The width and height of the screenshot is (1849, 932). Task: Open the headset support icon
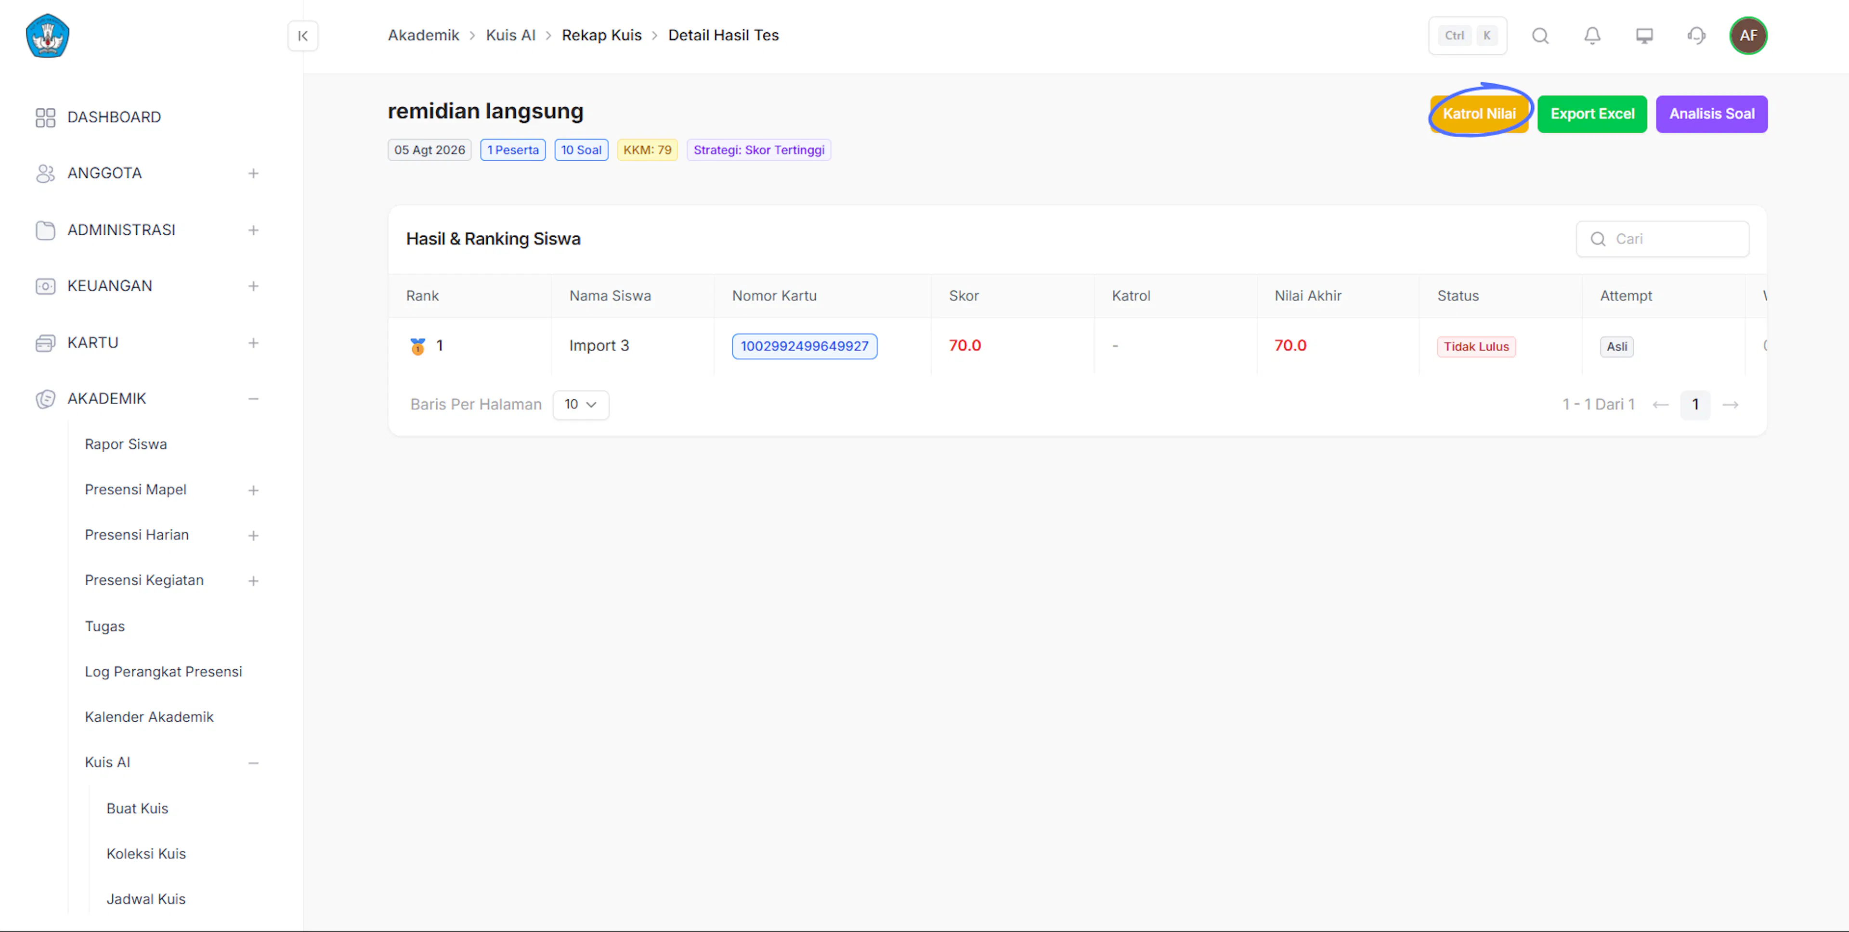click(1696, 36)
